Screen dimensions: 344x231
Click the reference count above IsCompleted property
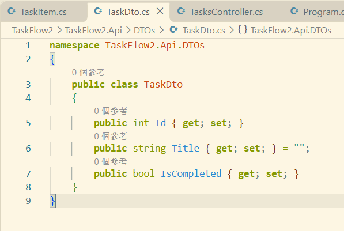click(x=111, y=162)
